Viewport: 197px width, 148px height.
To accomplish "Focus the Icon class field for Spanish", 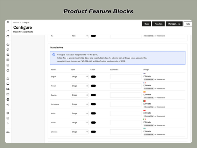I will [126, 95].
